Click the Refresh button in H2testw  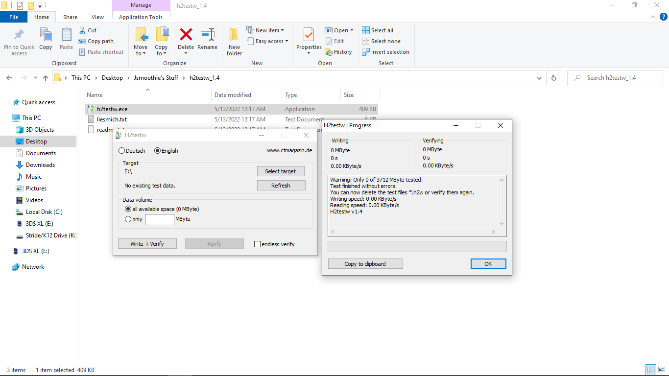(281, 186)
